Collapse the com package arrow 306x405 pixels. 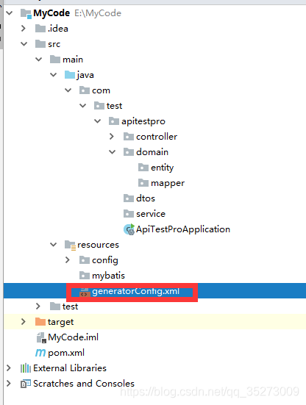point(68,90)
